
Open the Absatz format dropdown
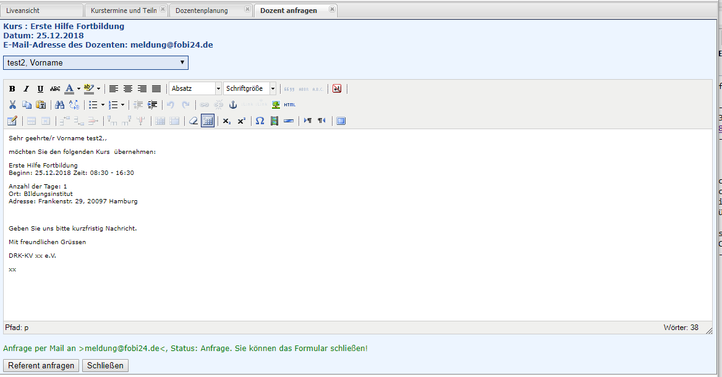click(195, 89)
